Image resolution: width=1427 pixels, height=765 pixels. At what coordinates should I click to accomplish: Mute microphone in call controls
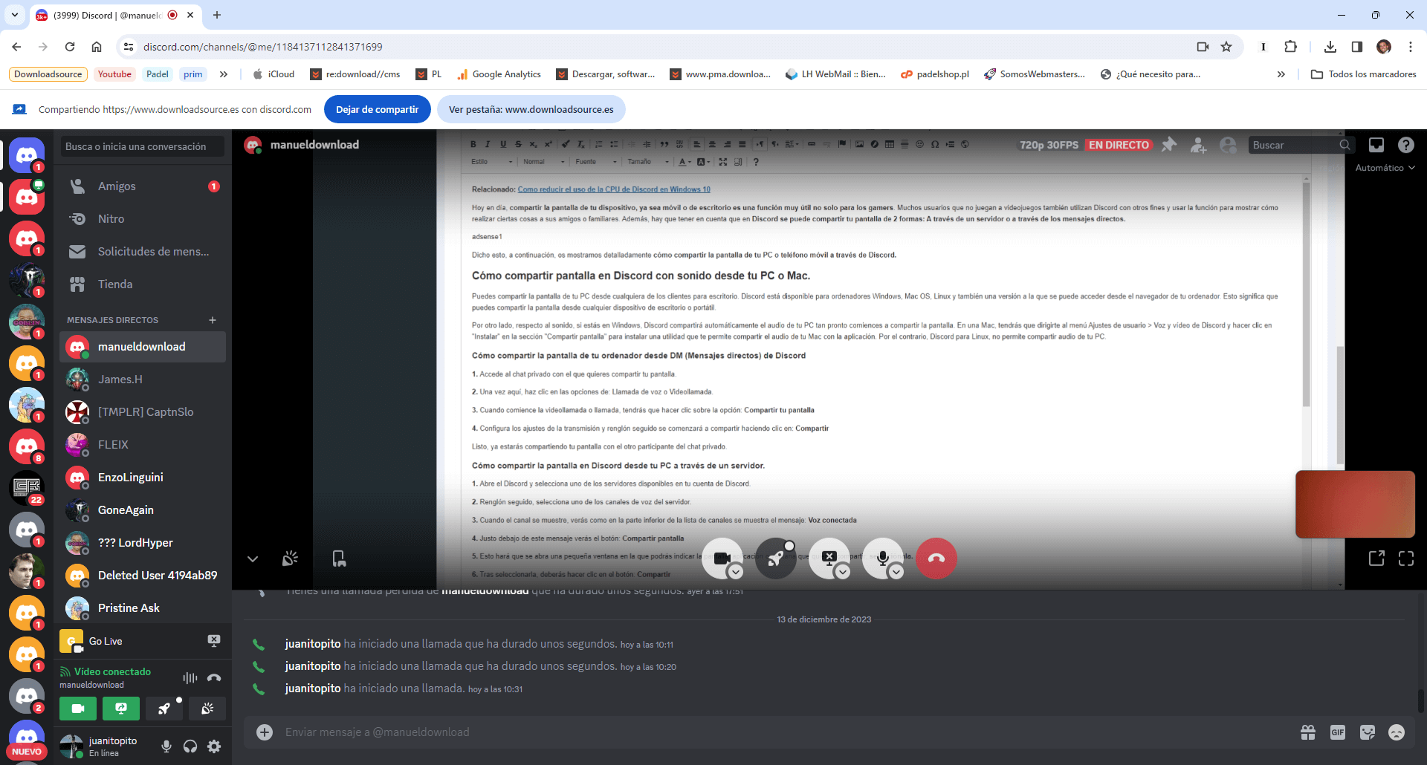point(883,559)
